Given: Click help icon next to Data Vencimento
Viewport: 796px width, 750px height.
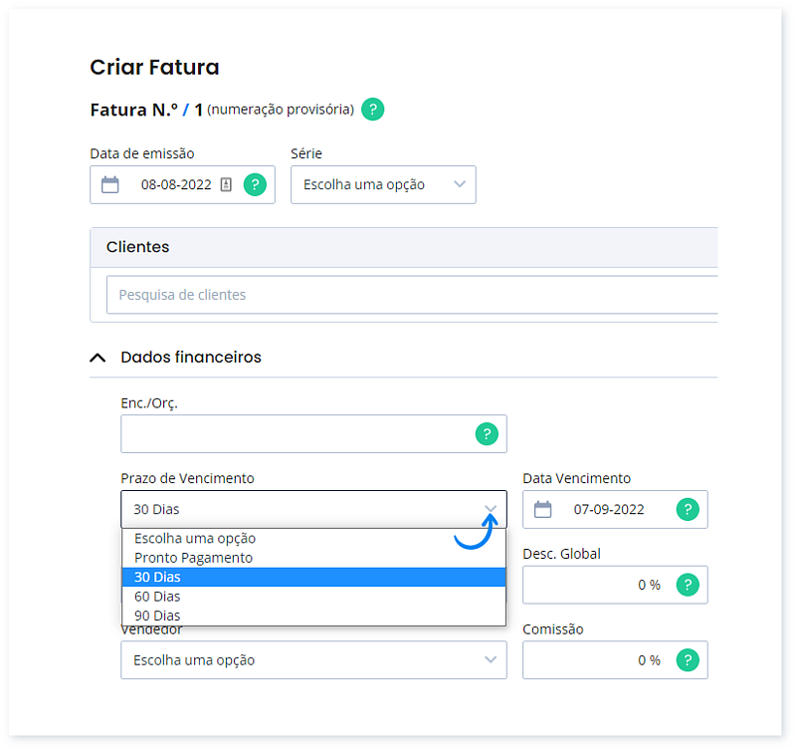Looking at the screenshot, I should tap(688, 509).
